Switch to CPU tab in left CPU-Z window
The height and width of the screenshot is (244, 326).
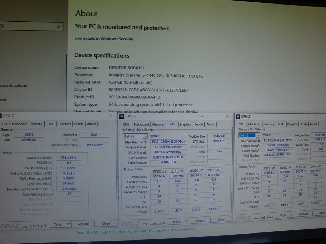[4, 124]
